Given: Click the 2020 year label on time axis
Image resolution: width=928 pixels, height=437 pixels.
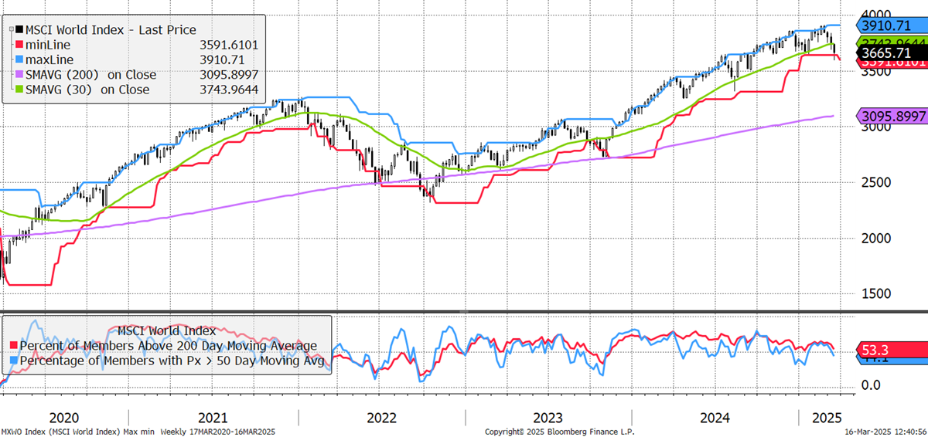Looking at the screenshot, I should coord(63,418).
